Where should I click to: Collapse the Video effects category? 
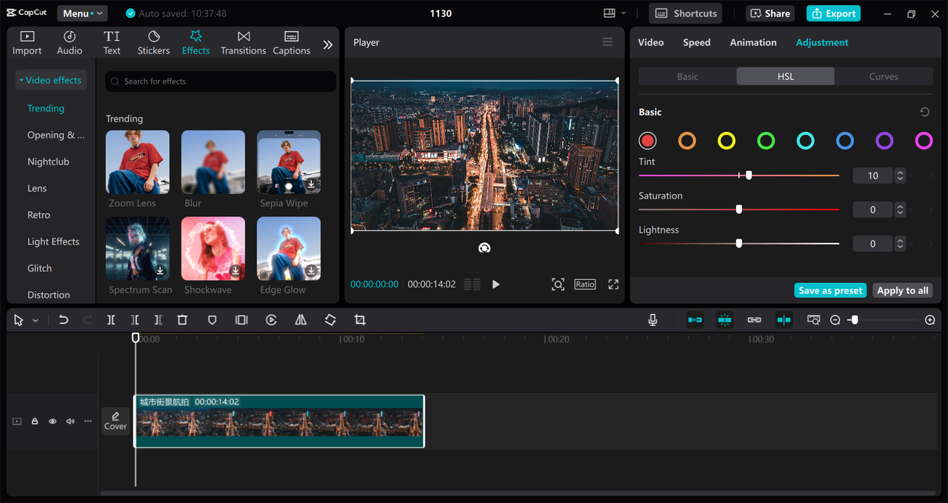point(50,80)
